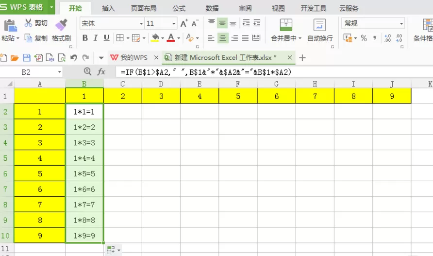This screenshot has width=433, height=256.
Task: Click the select-all corner triangle
Action: coord(10,84)
